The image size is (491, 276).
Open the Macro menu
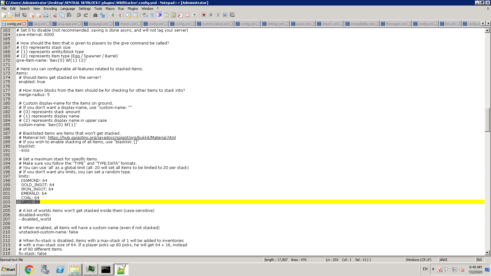pos(110,9)
